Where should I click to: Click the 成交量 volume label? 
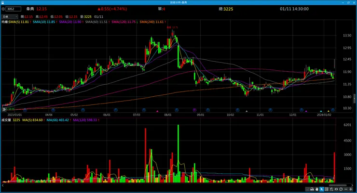click(x=6, y=120)
